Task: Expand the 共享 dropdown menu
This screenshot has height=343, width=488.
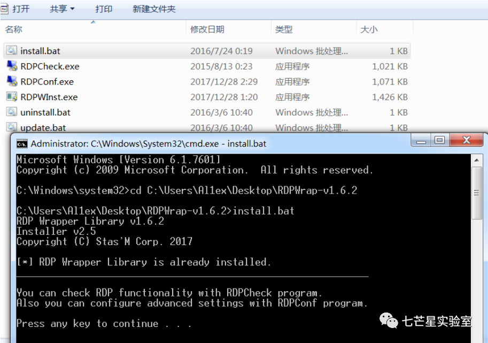Action: [62, 9]
